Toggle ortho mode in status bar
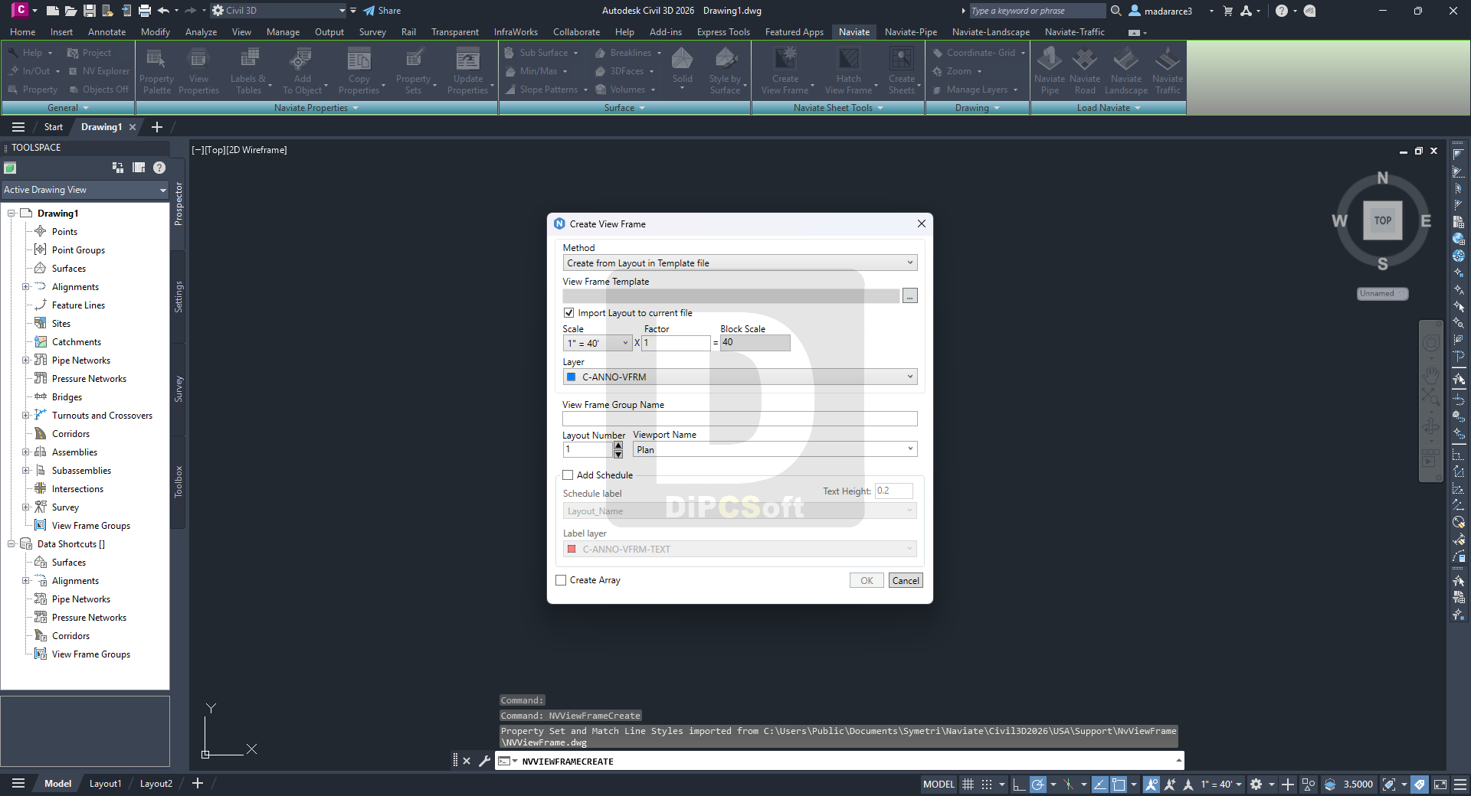 1018,785
